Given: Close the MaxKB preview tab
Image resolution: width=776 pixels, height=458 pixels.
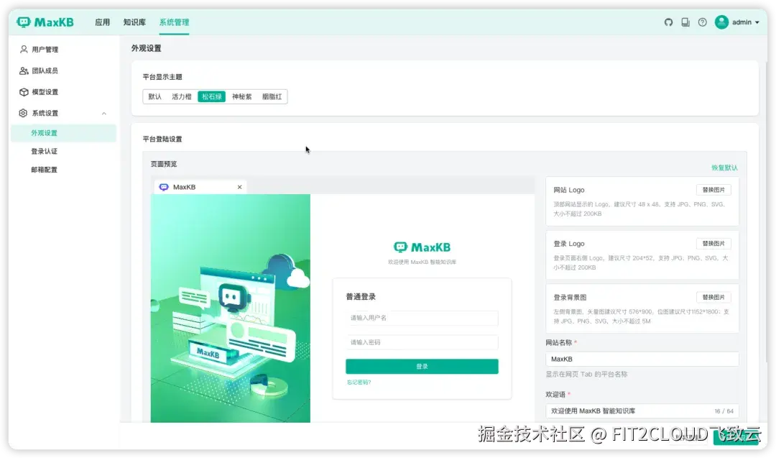Looking at the screenshot, I should 239,187.
